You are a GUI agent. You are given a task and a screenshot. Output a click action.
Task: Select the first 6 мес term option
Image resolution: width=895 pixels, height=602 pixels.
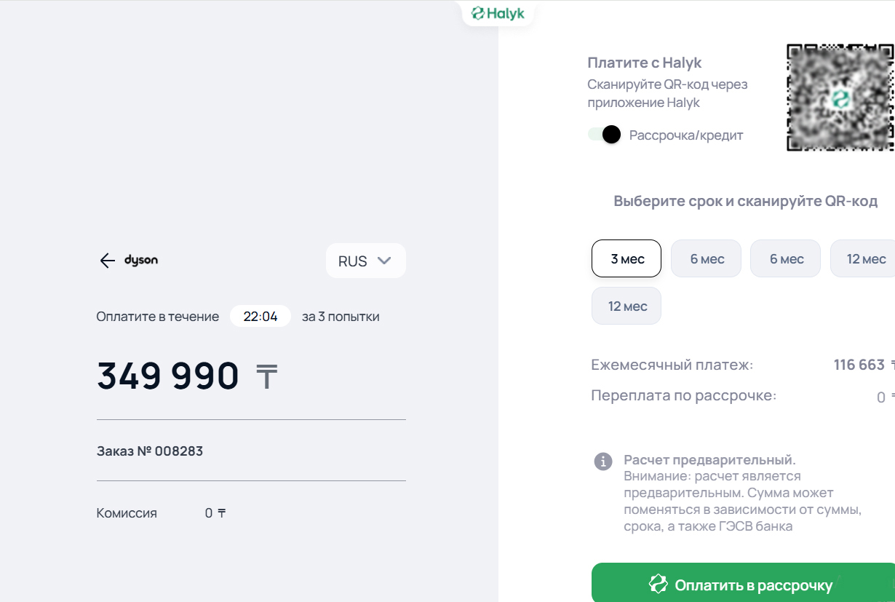tap(706, 259)
